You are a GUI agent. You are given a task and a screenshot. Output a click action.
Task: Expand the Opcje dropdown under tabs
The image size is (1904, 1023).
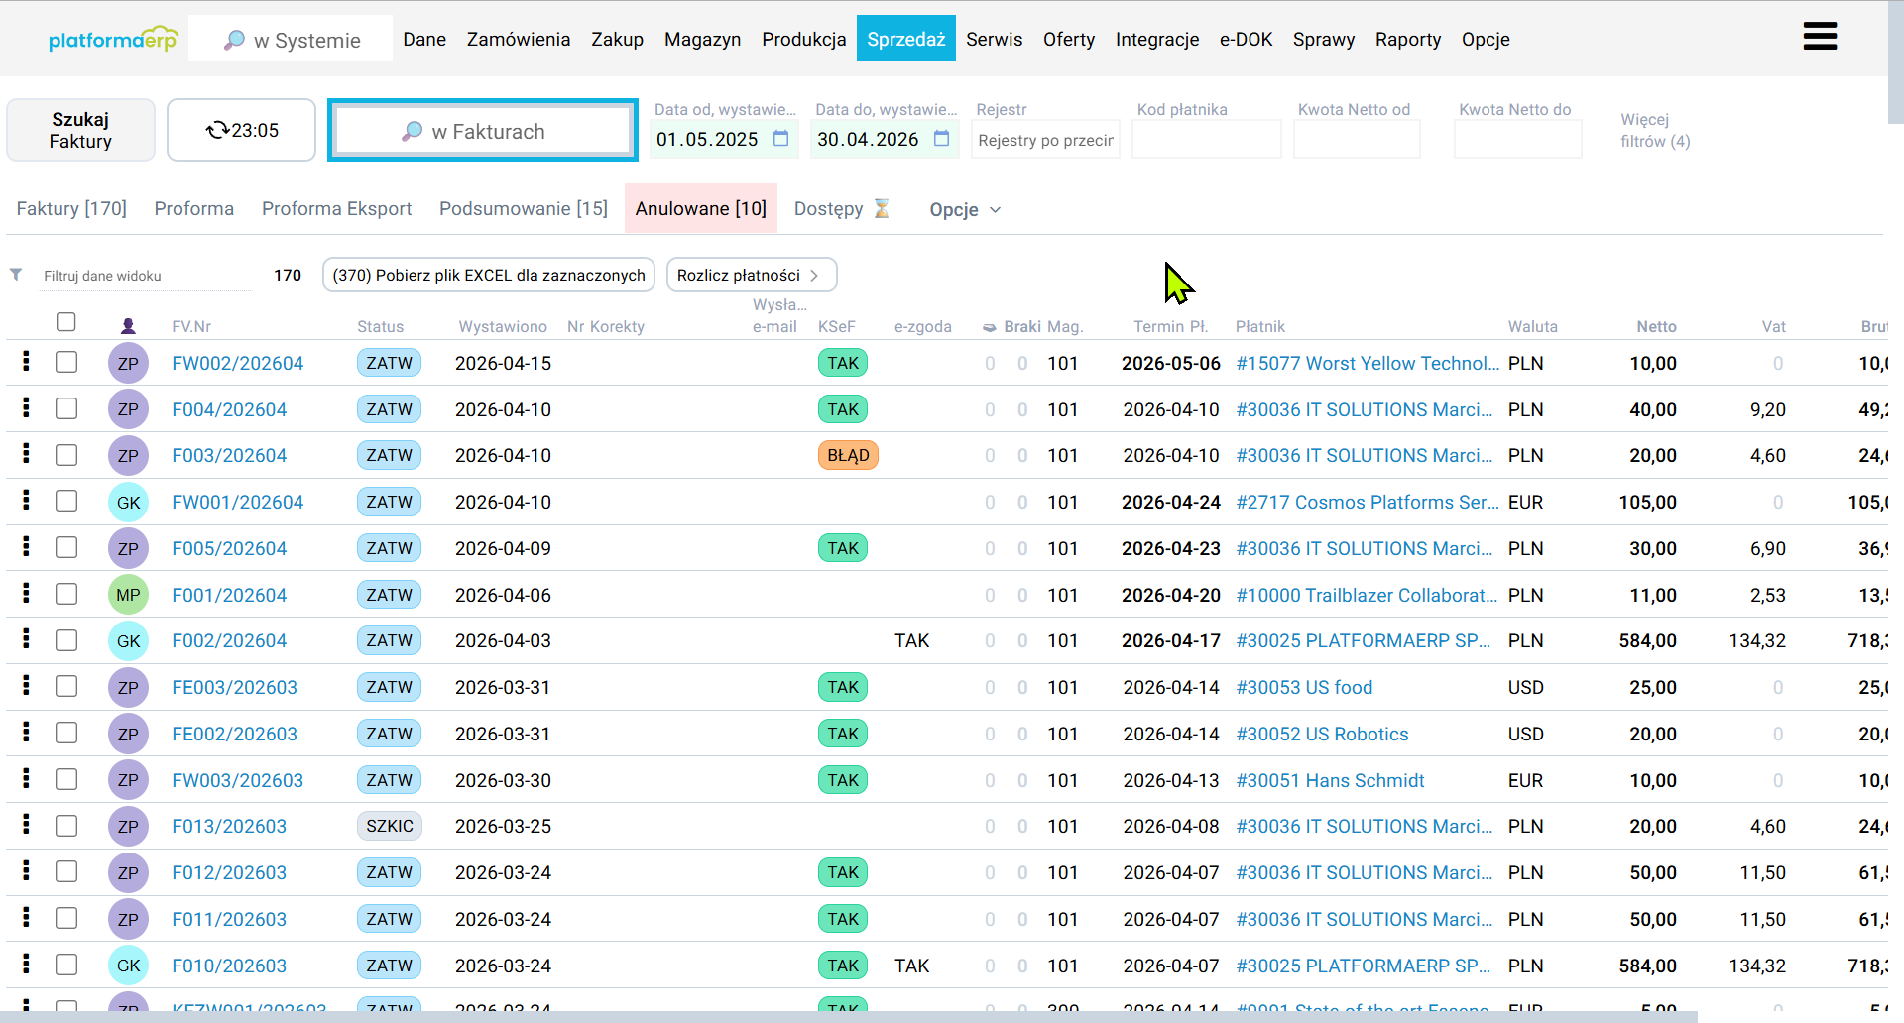pos(965,210)
